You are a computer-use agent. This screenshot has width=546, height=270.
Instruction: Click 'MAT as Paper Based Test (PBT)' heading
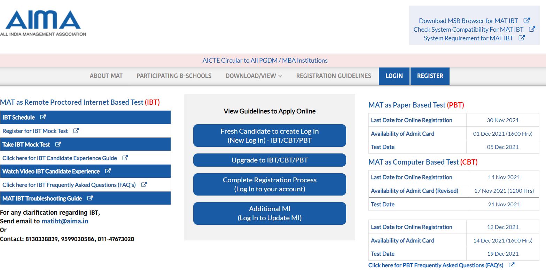pyautogui.click(x=416, y=105)
